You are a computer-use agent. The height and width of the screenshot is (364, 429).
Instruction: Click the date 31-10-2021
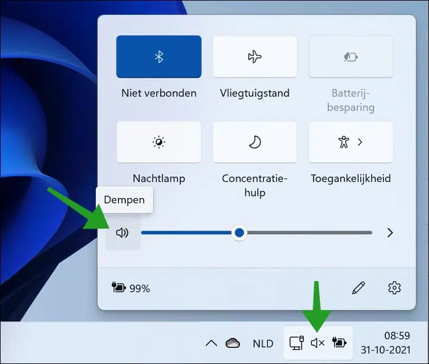pos(386,350)
